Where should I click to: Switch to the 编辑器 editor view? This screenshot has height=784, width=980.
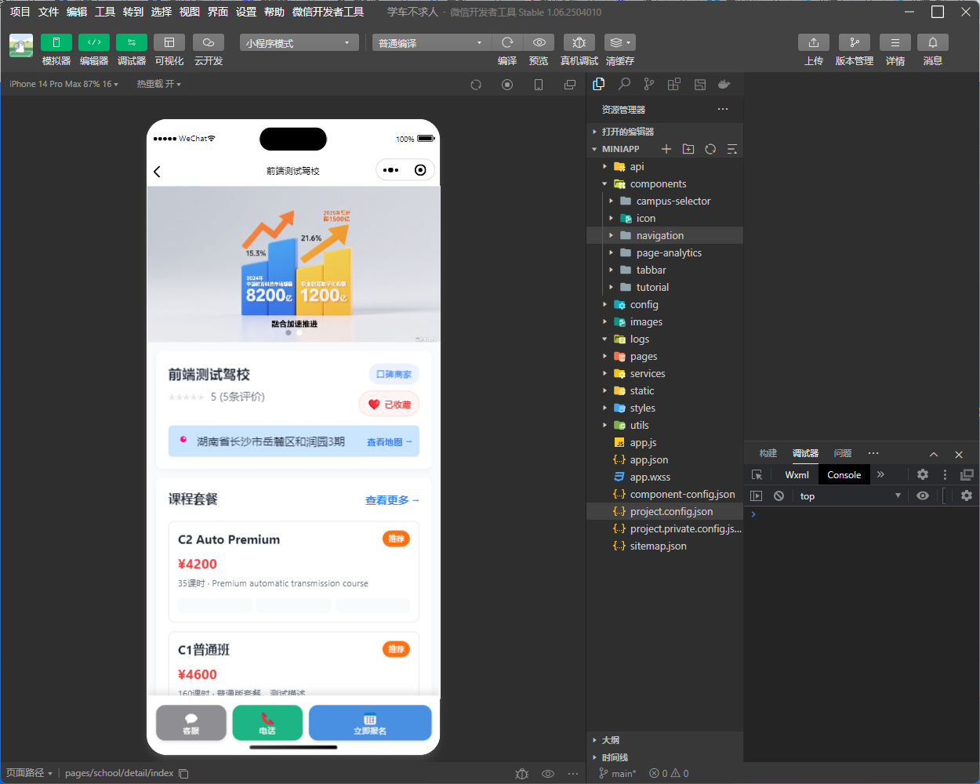[x=93, y=49]
